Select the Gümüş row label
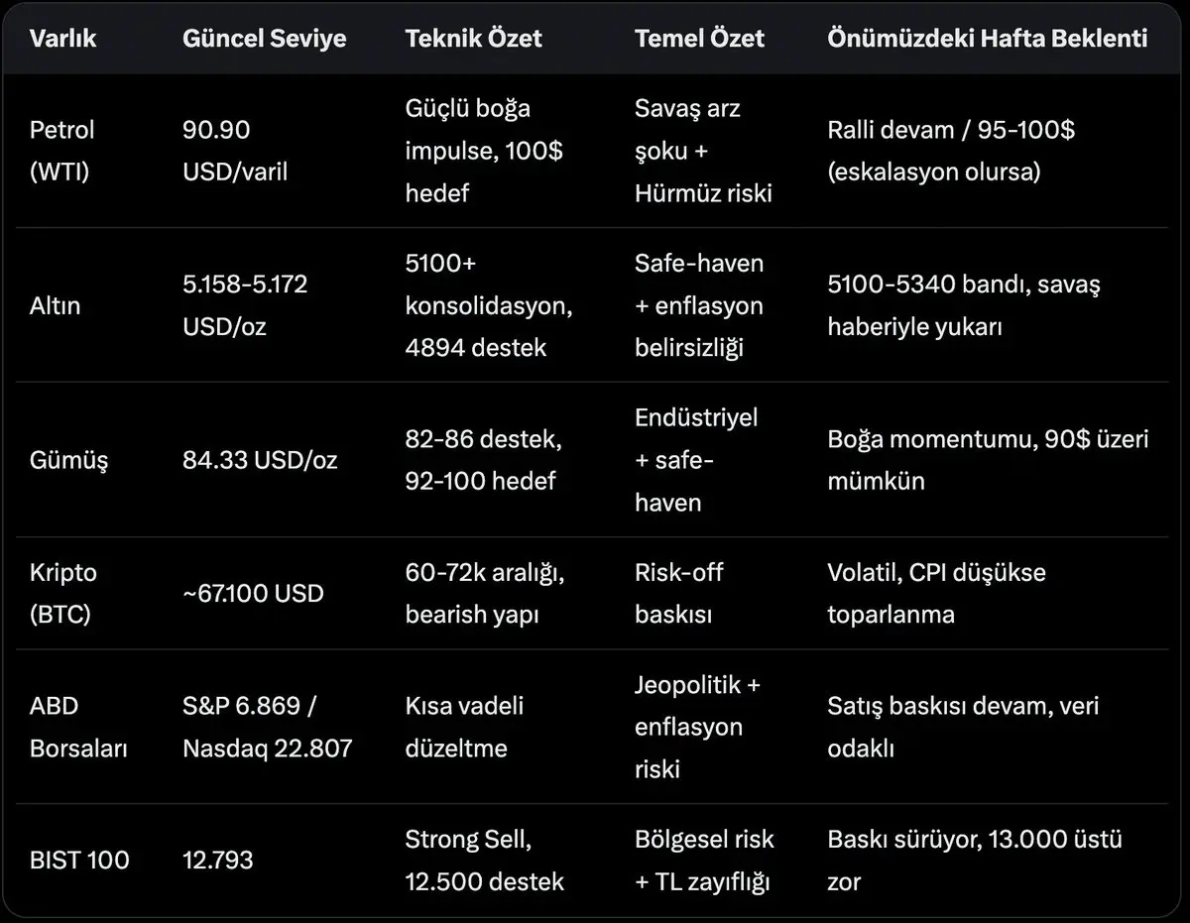Viewport: 1190px width, 923px height. point(68,460)
